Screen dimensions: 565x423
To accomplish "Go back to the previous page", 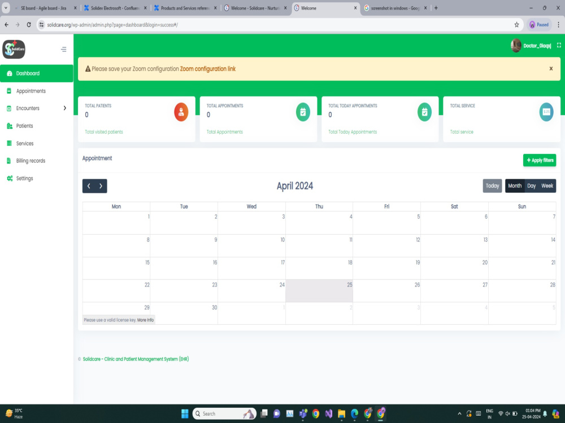I will [6, 25].
